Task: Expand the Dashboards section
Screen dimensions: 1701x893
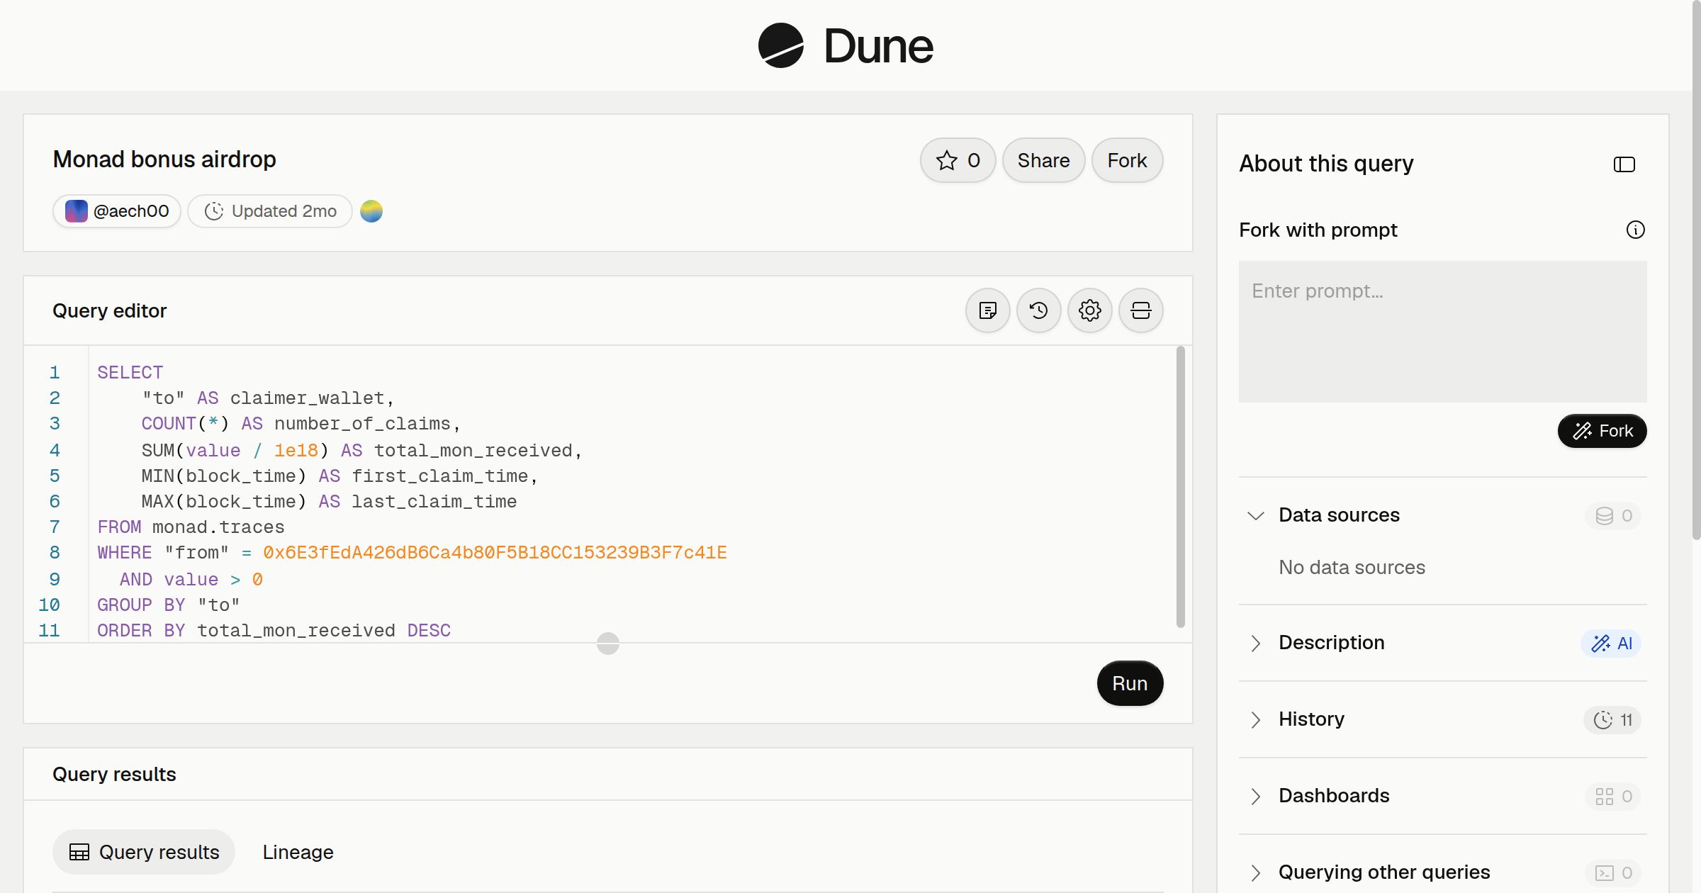Action: 1255,796
